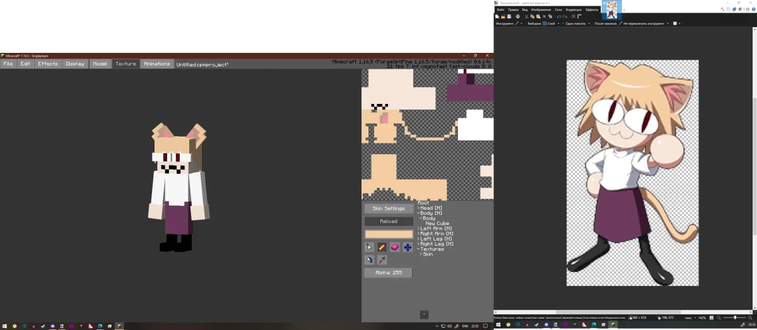Toggle paint.net rulers icon
Image resolution: width=757 pixels, height=330 pixels.
(x=579, y=16)
